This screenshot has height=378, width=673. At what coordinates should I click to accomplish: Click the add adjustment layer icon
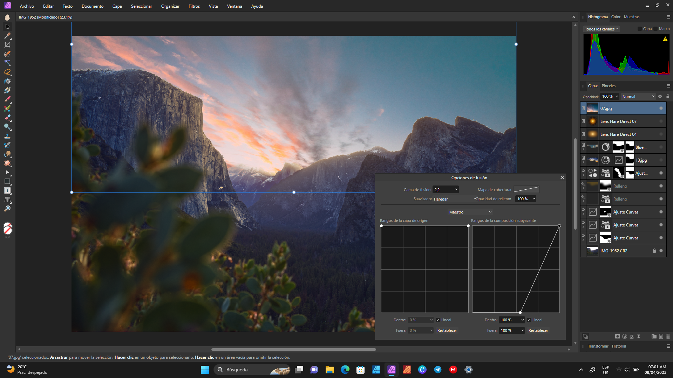pyautogui.click(x=625, y=336)
